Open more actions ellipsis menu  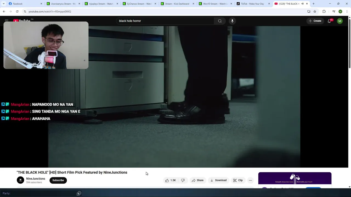pos(250,180)
